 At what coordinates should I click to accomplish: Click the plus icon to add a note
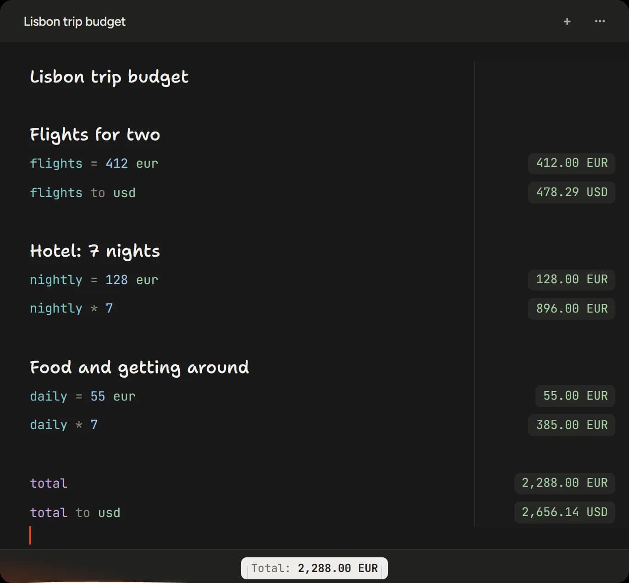coord(567,22)
